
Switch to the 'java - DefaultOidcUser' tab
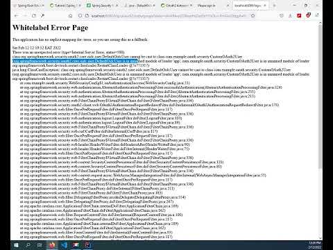pos(139,6)
